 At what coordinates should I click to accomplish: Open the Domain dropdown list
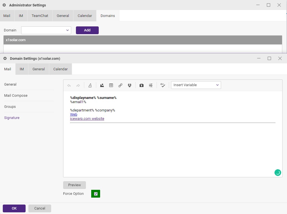click(46, 30)
